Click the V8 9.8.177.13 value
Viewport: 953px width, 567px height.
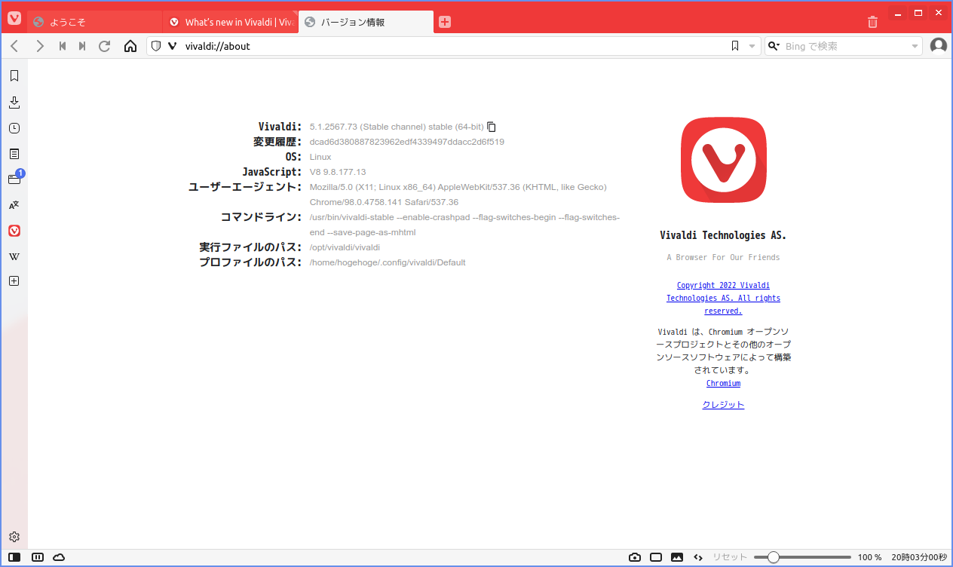(338, 172)
